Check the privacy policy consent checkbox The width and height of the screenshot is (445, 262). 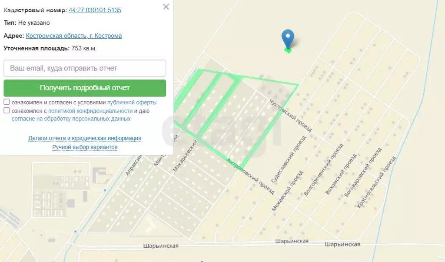[x=7, y=110]
